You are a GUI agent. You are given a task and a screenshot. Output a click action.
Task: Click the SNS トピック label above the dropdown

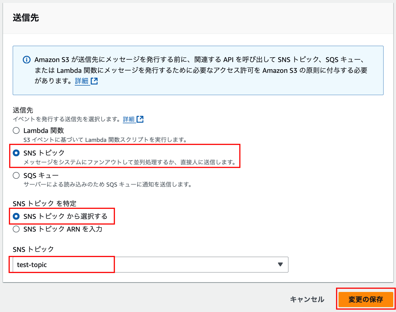click(x=33, y=249)
